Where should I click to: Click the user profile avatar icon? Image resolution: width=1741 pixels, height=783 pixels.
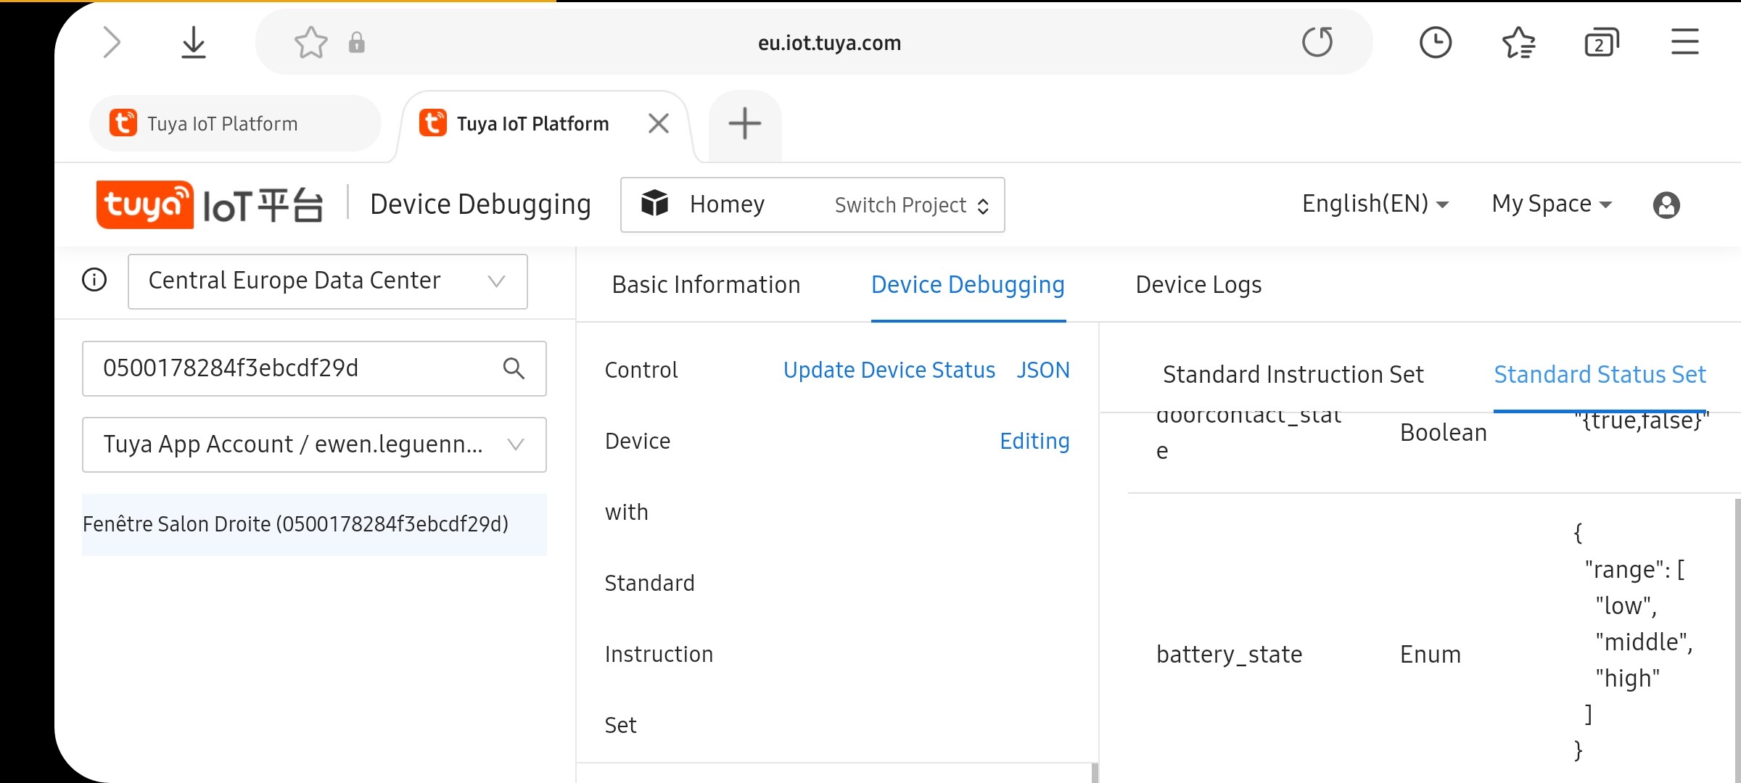pos(1666,205)
